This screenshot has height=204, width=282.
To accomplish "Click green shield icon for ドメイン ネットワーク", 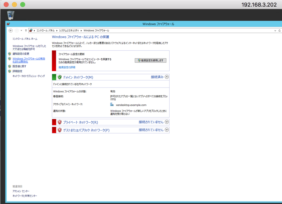I will pos(59,77).
